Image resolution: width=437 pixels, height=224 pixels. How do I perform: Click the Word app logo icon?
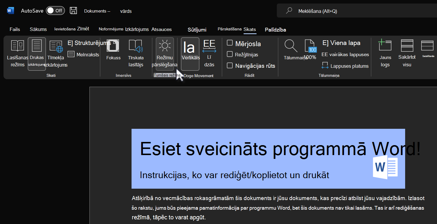tap(11, 11)
